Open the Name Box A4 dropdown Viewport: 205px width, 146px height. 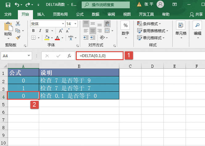[29, 56]
